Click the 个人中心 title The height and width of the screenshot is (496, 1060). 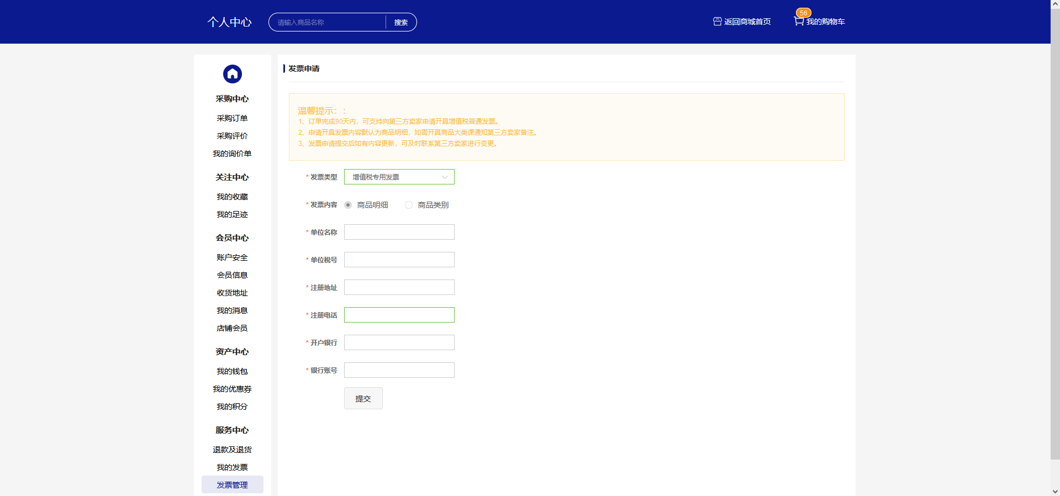[229, 22]
